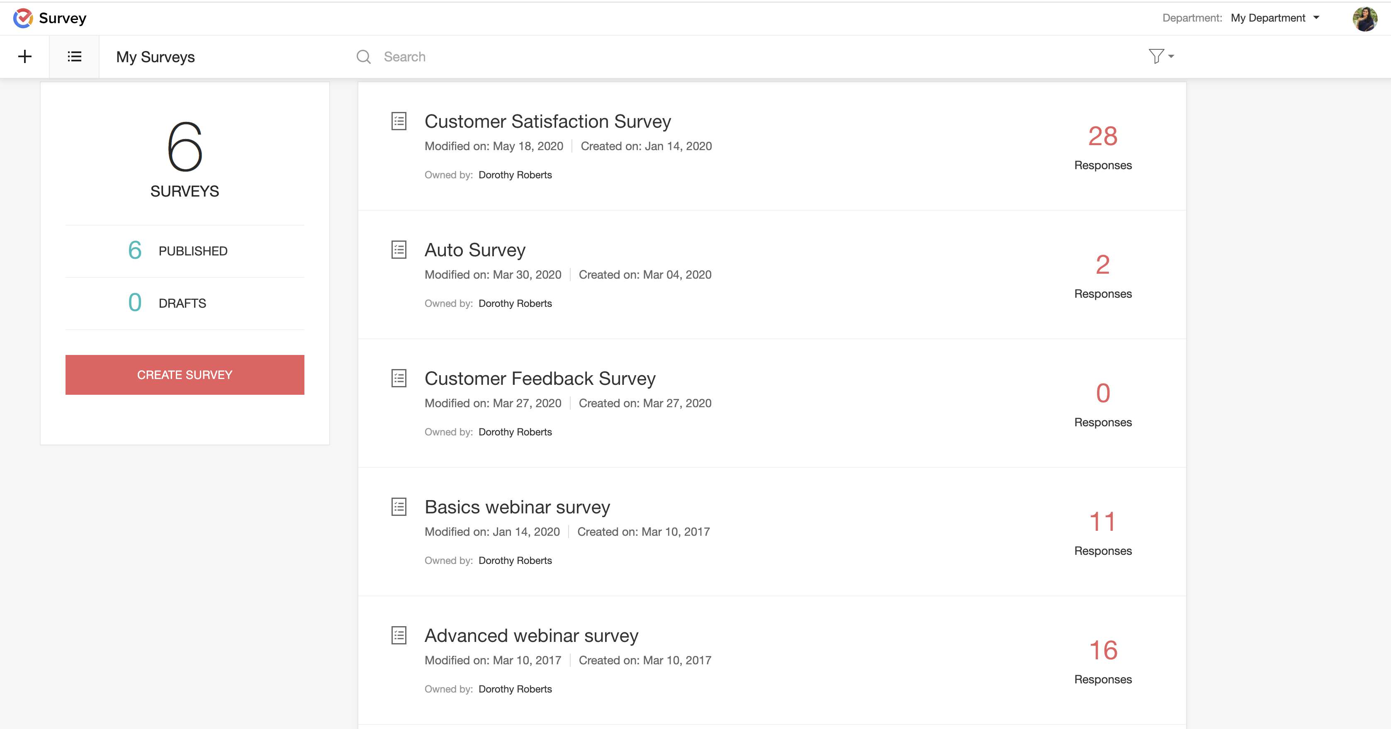Image resolution: width=1391 pixels, height=729 pixels.
Task: Click document icon beside Customer Satisfaction Survey
Action: 399,121
